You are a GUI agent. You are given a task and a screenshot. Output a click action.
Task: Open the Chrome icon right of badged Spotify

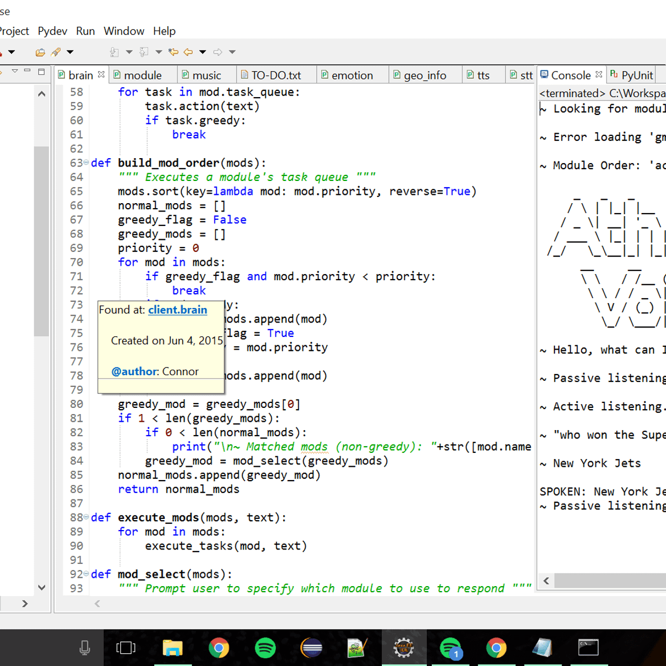pos(496,648)
